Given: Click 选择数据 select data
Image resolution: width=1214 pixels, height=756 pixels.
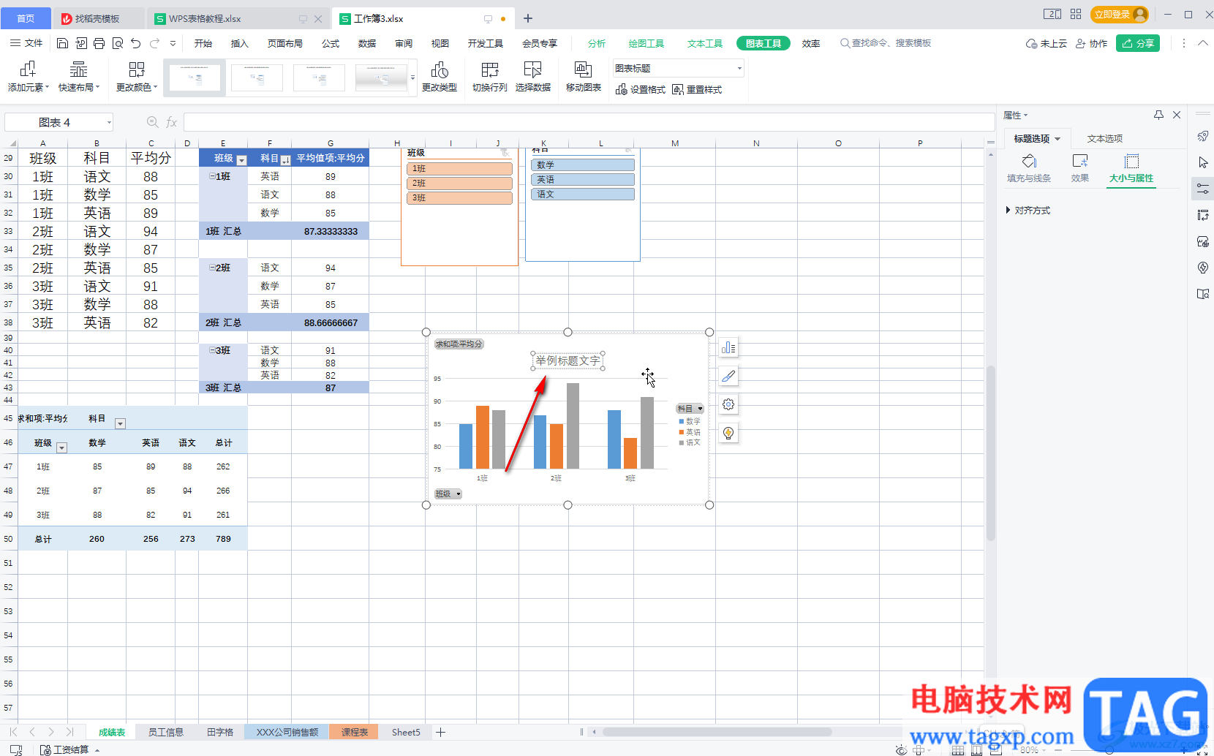Looking at the screenshot, I should point(532,77).
